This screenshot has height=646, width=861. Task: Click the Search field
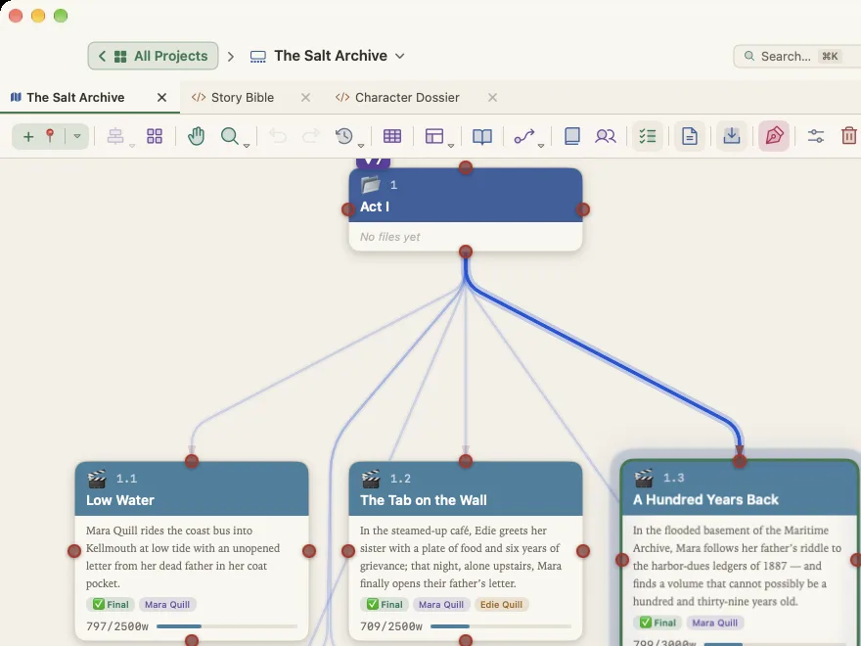pyautogui.click(x=796, y=56)
